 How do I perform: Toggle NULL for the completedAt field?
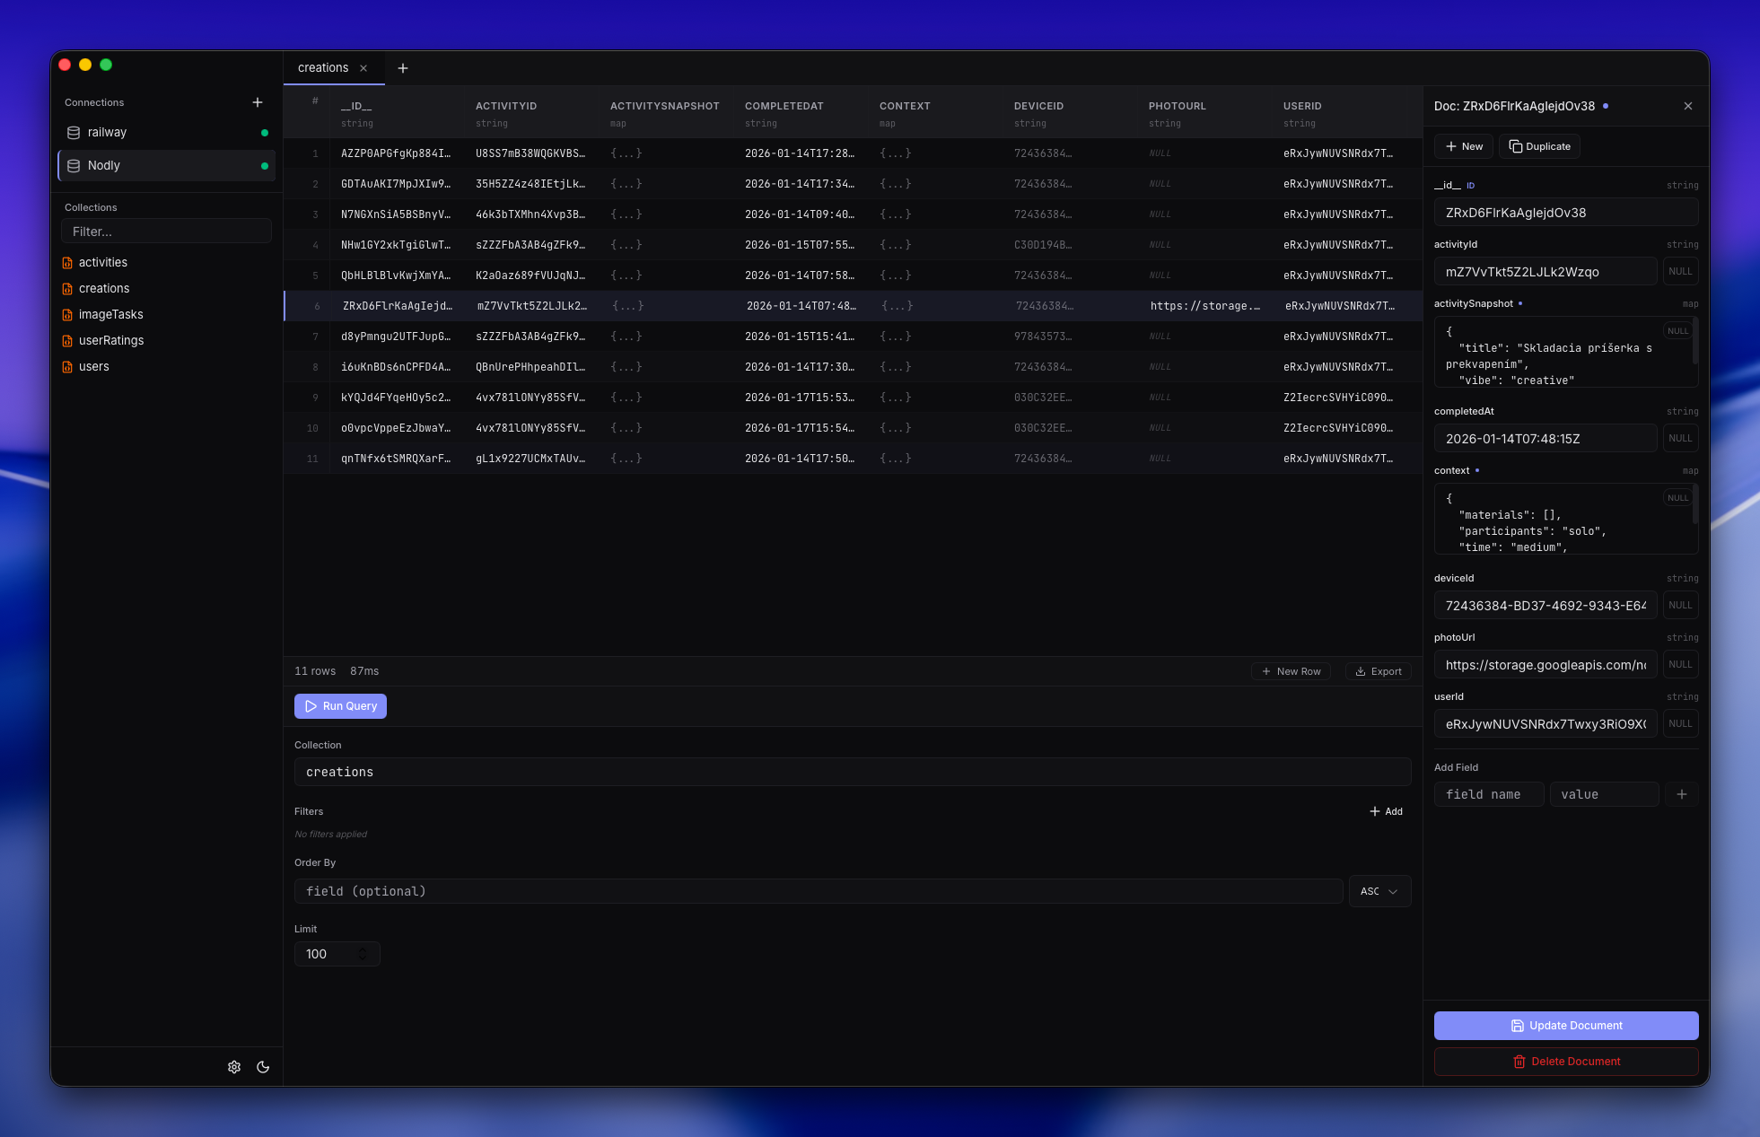click(1680, 439)
